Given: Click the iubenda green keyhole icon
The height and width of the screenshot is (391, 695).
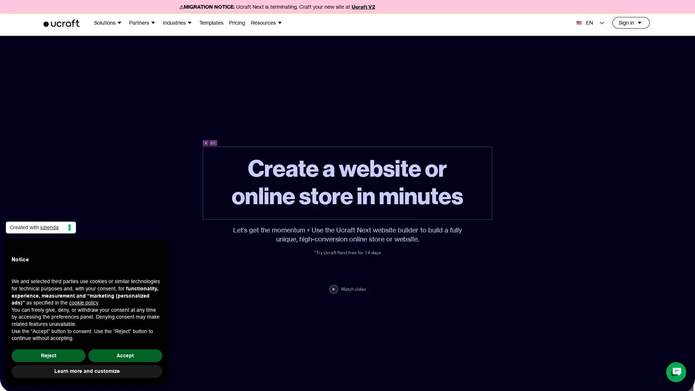Looking at the screenshot, I should 69,227.
